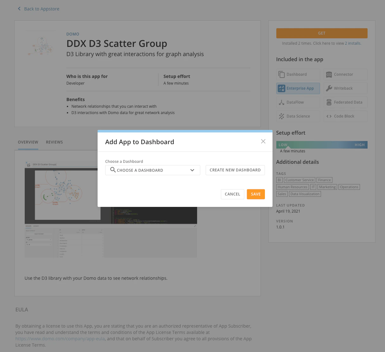Viewport: 385px width, 352px height.
Task: Click the app title DDX D3 Scatter Group
Action: click(117, 43)
